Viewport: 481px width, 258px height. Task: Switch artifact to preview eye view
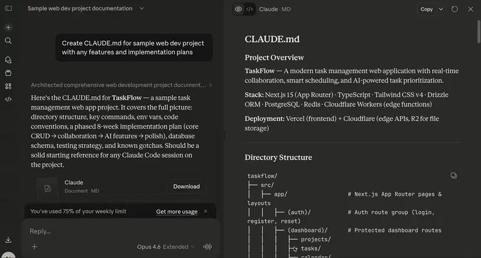[x=239, y=9]
